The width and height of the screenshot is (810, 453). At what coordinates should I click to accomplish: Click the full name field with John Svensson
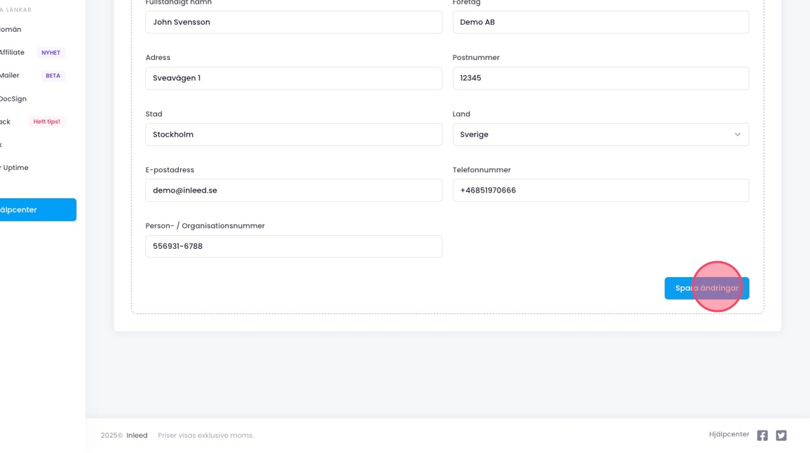click(293, 22)
